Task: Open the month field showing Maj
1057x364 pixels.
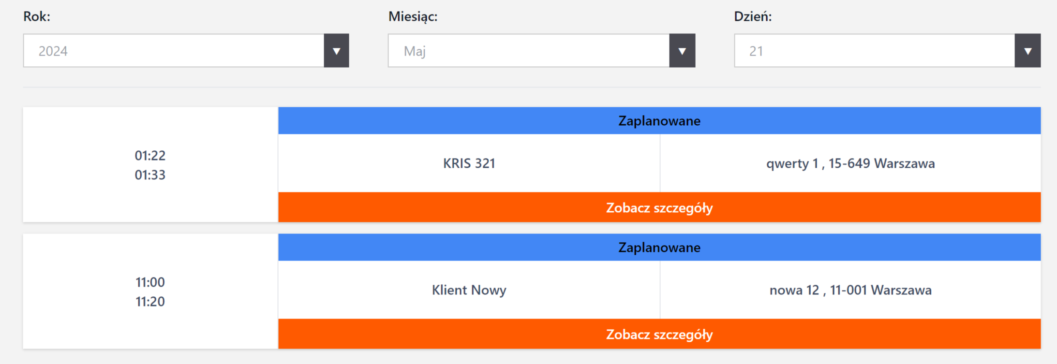Action: pos(529,51)
